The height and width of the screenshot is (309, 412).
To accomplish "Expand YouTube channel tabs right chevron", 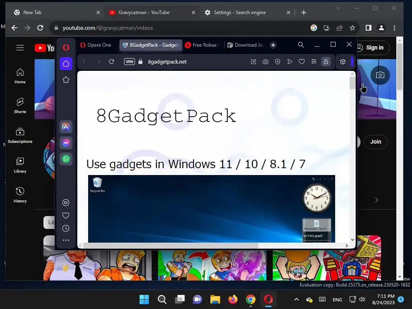I will pos(377,200).
